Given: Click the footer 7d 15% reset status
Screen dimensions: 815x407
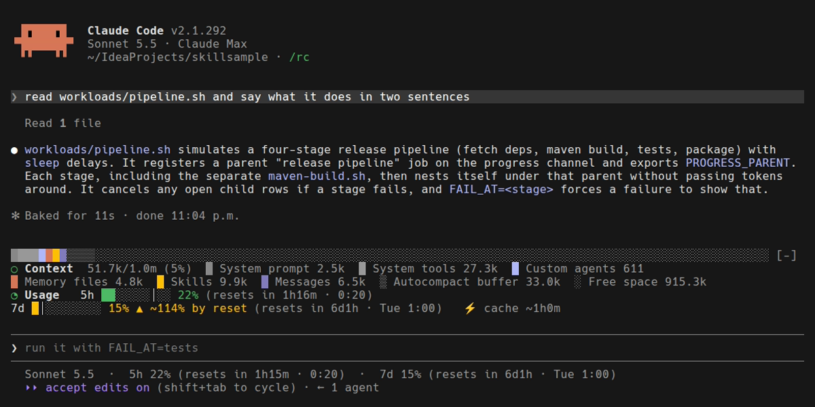Looking at the screenshot, I should tap(498, 374).
